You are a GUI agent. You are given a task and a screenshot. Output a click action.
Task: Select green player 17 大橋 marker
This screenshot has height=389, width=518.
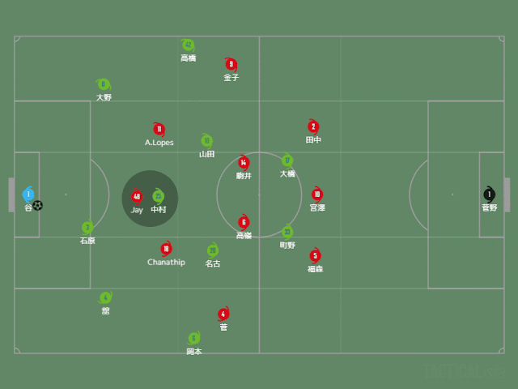click(287, 160)
